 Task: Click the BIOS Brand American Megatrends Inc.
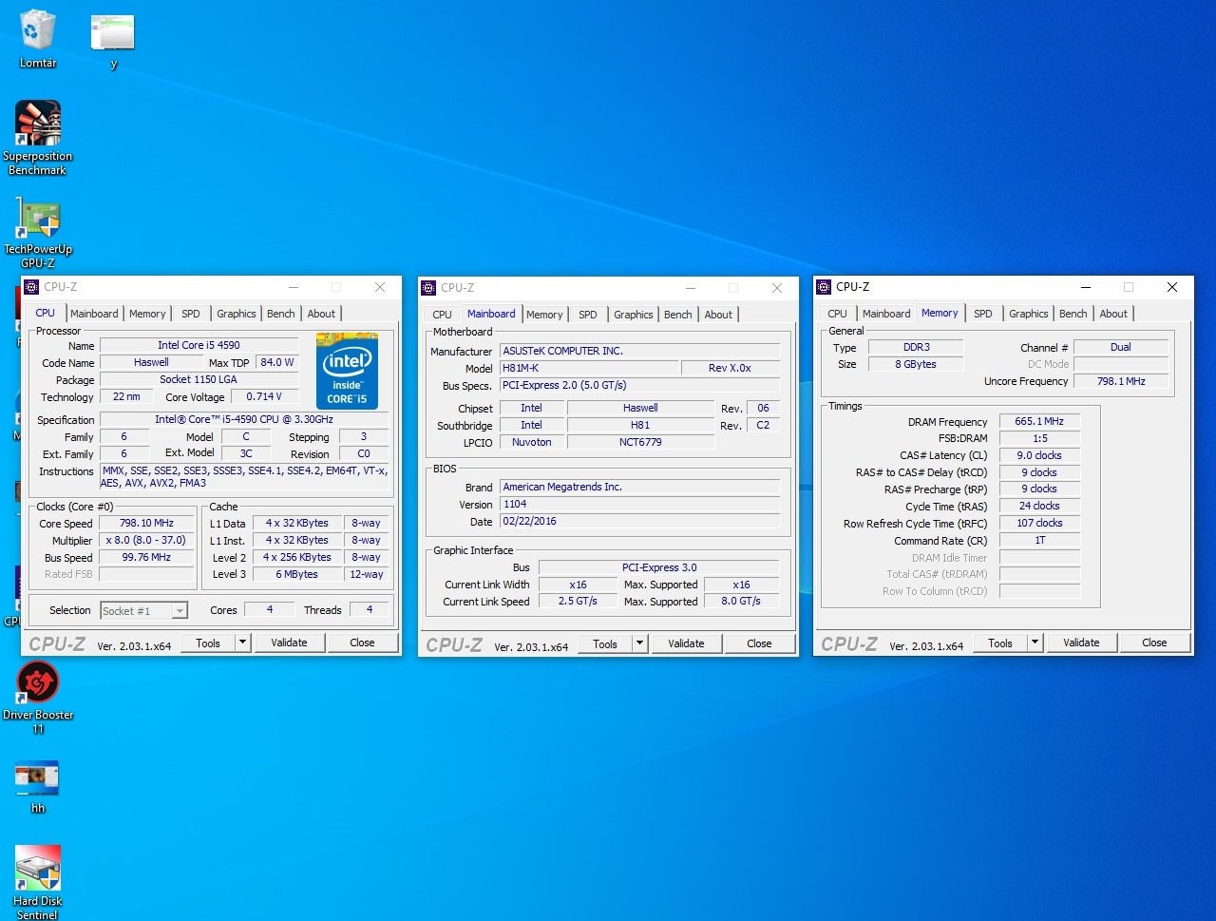640,487
